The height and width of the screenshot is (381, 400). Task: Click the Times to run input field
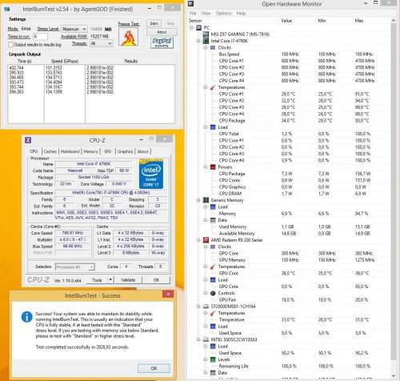[40, 36]
